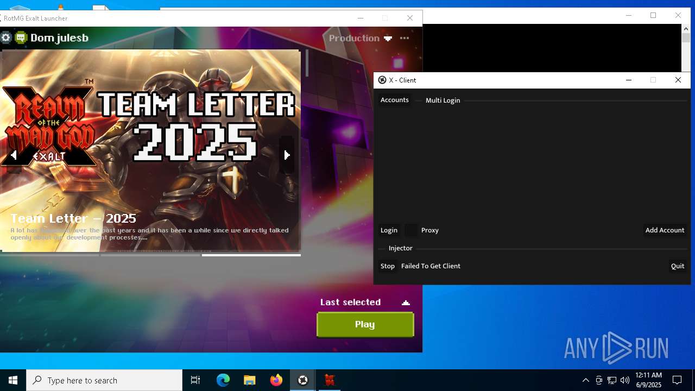
Task: Open the Production environment dropdown
Action: pyautogui.click(x=361, y=38)
